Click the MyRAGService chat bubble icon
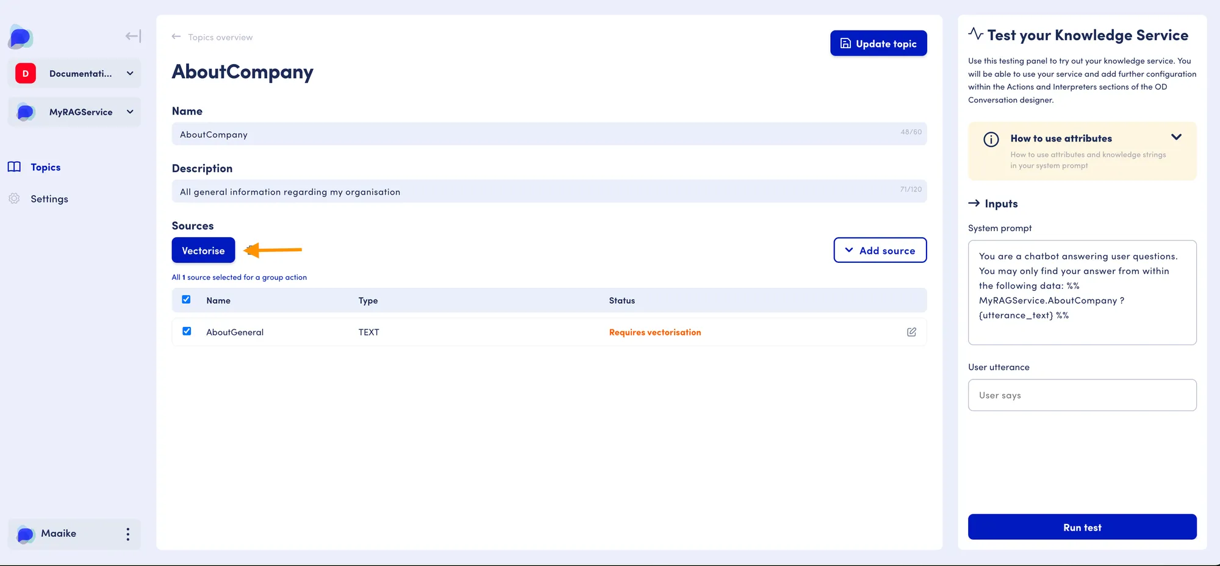This screenshot has width=1220, height=566. coord(26,112)
